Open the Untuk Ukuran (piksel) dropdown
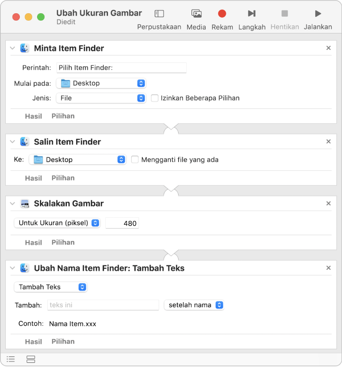This screenshot has height=367, width=342. (57, 223)
